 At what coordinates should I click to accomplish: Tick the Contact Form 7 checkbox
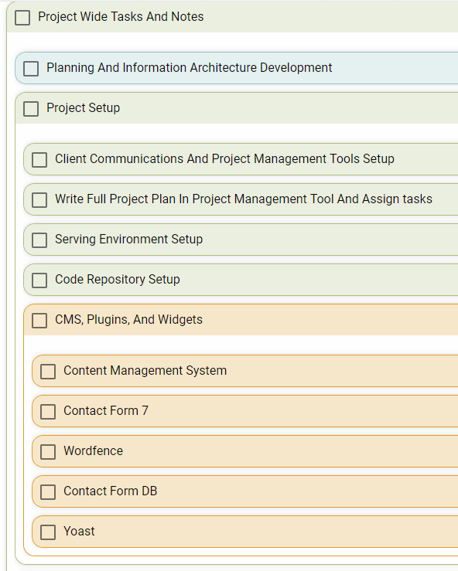pyautogui.click(x=48, y=412)
